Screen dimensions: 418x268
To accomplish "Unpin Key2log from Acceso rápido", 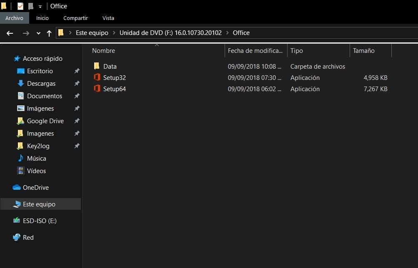I will [77, 146].
